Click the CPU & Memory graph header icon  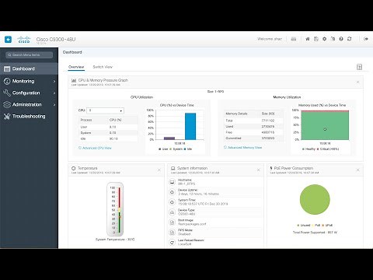[74, 80]
